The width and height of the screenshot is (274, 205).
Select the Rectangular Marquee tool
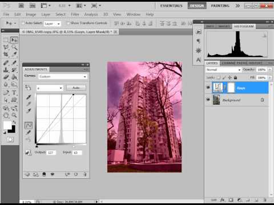click(6, 40)
